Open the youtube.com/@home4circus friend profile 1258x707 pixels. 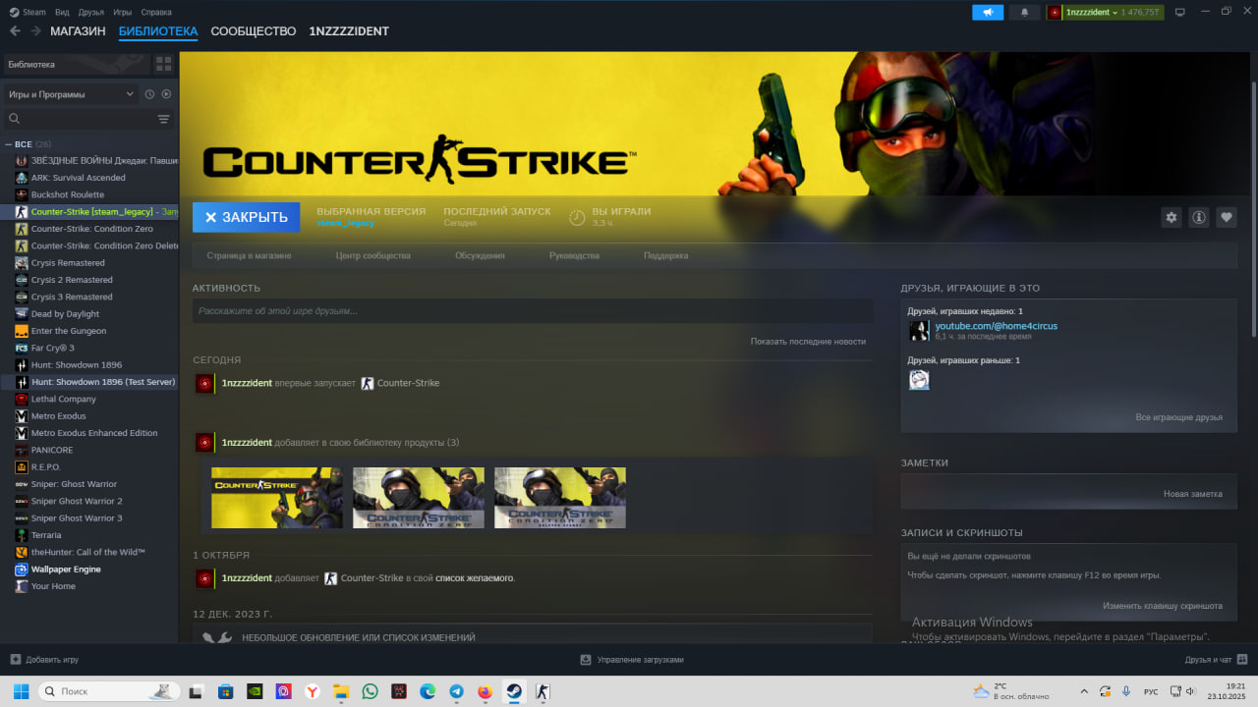coord(996,326)
